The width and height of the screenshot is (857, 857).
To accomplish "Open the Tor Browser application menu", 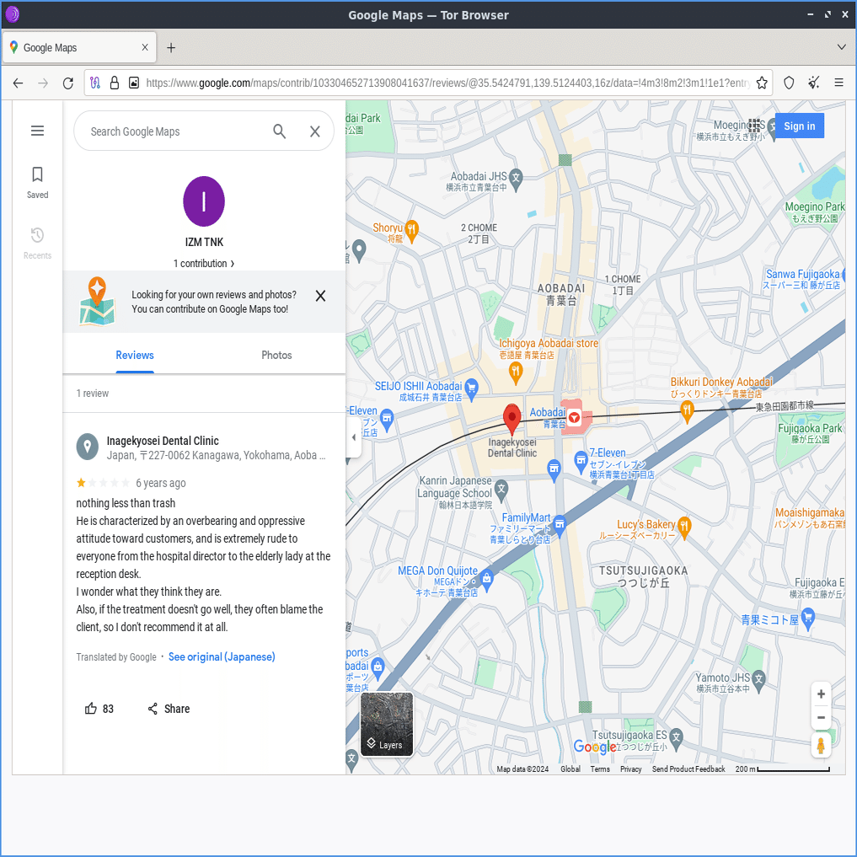I will coord(838,83).
